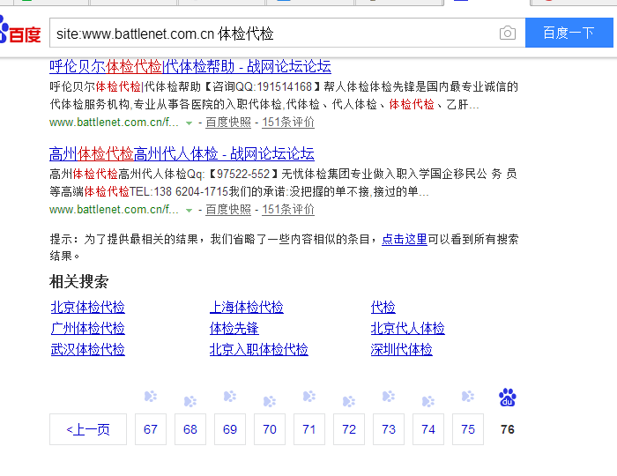Click the paw icon above page 72

[x=349, y=401]
